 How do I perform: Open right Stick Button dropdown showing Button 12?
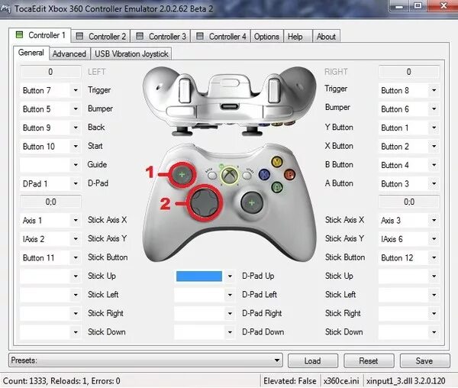[409, 257]
